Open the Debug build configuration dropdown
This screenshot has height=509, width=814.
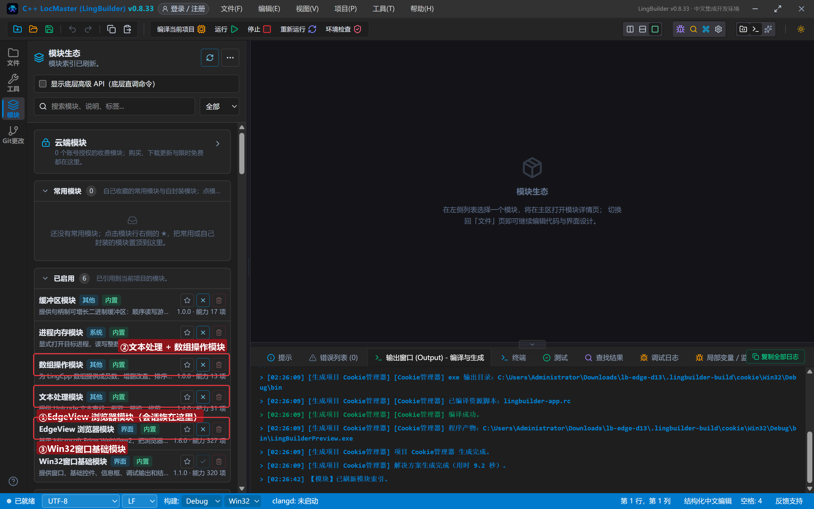point(202,501)
